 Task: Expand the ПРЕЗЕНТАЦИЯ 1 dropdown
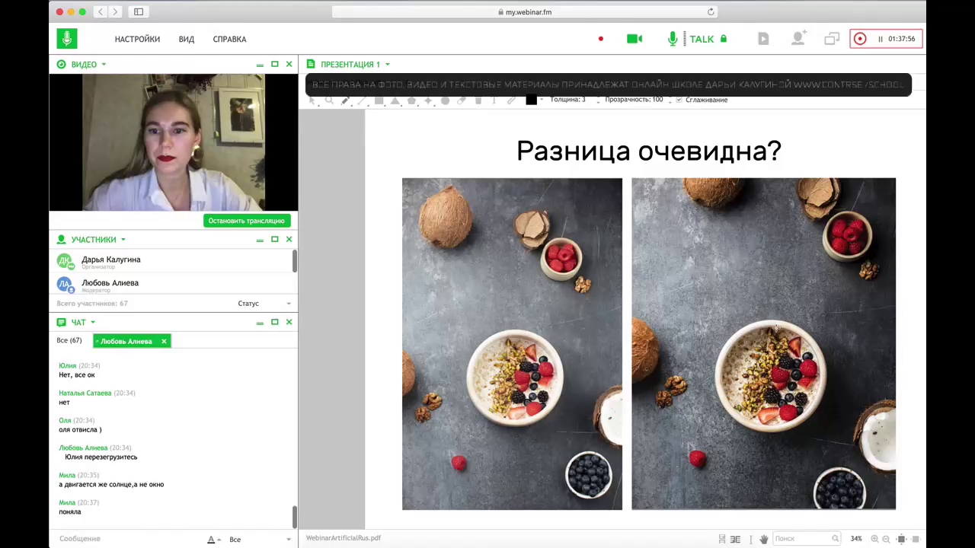click(387, 65)
